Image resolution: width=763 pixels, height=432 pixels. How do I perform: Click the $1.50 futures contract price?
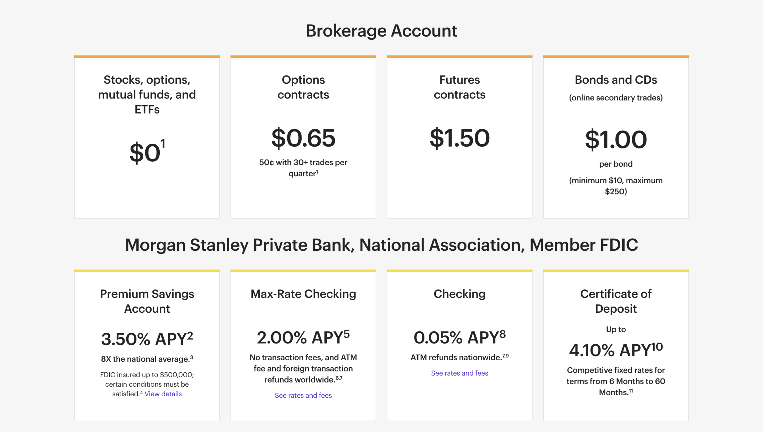click(x=459, y=138)
